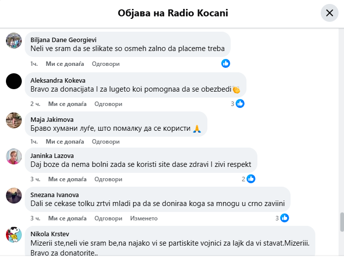View edit history of Snezana Ivanova's comment

coord(144,218)
